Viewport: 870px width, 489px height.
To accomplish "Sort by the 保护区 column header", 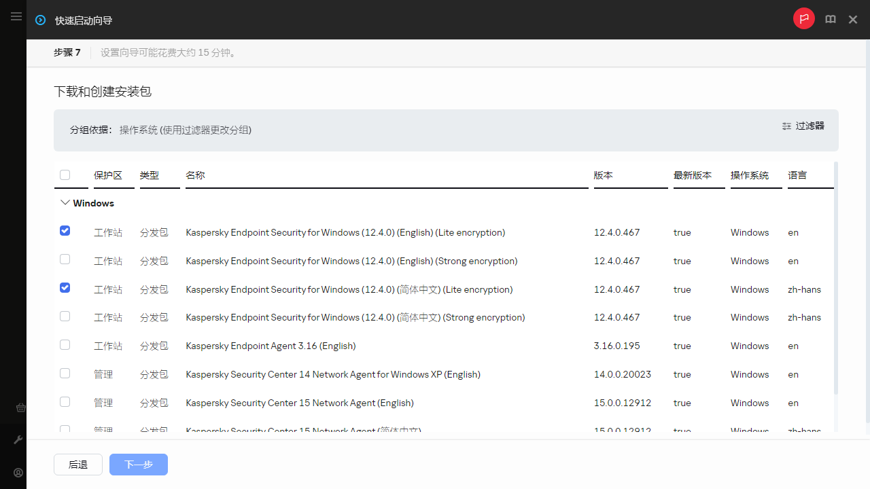I will [108, 175].
